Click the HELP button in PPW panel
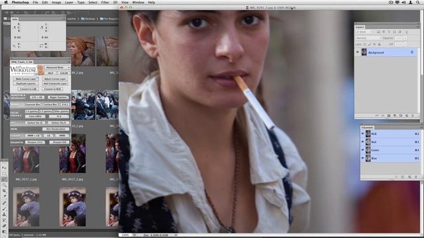The image size is (424, 238). coord(50,73)
